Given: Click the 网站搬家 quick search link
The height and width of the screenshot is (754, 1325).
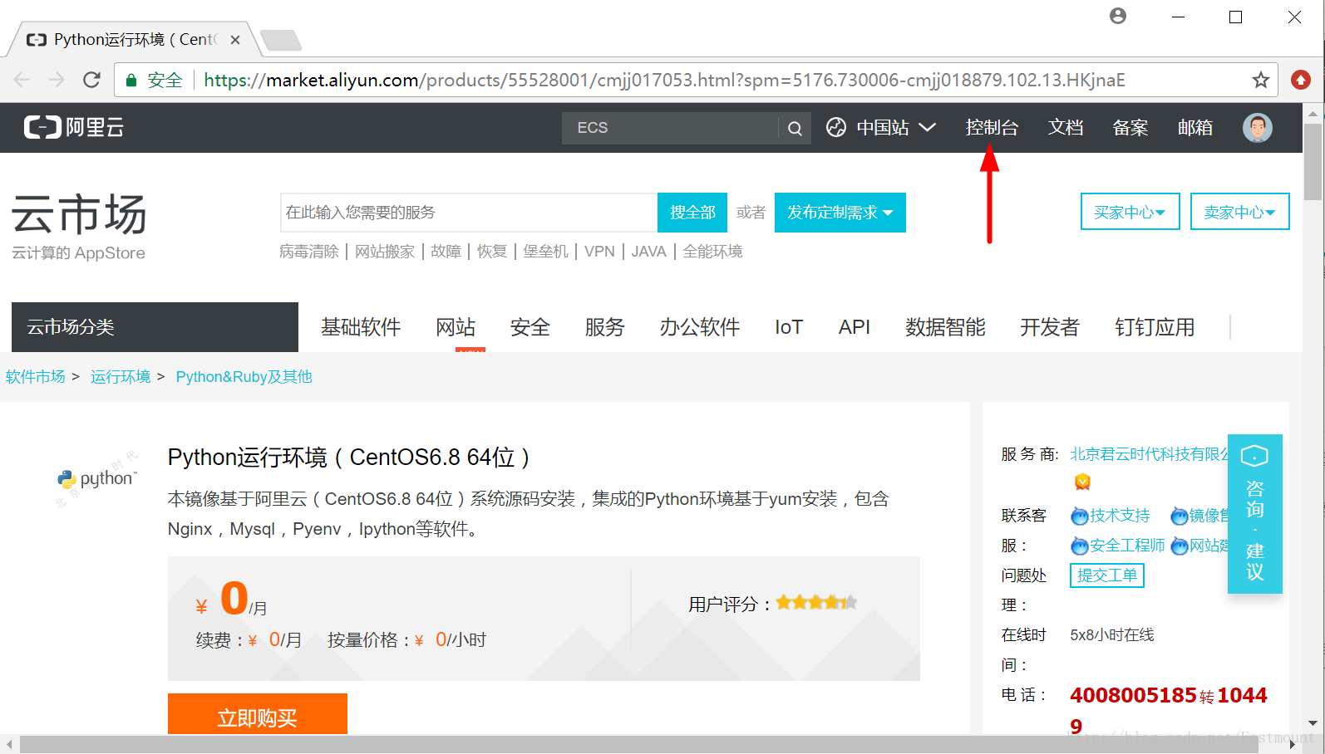Looking at the screenshot, I should coord(385,252).
